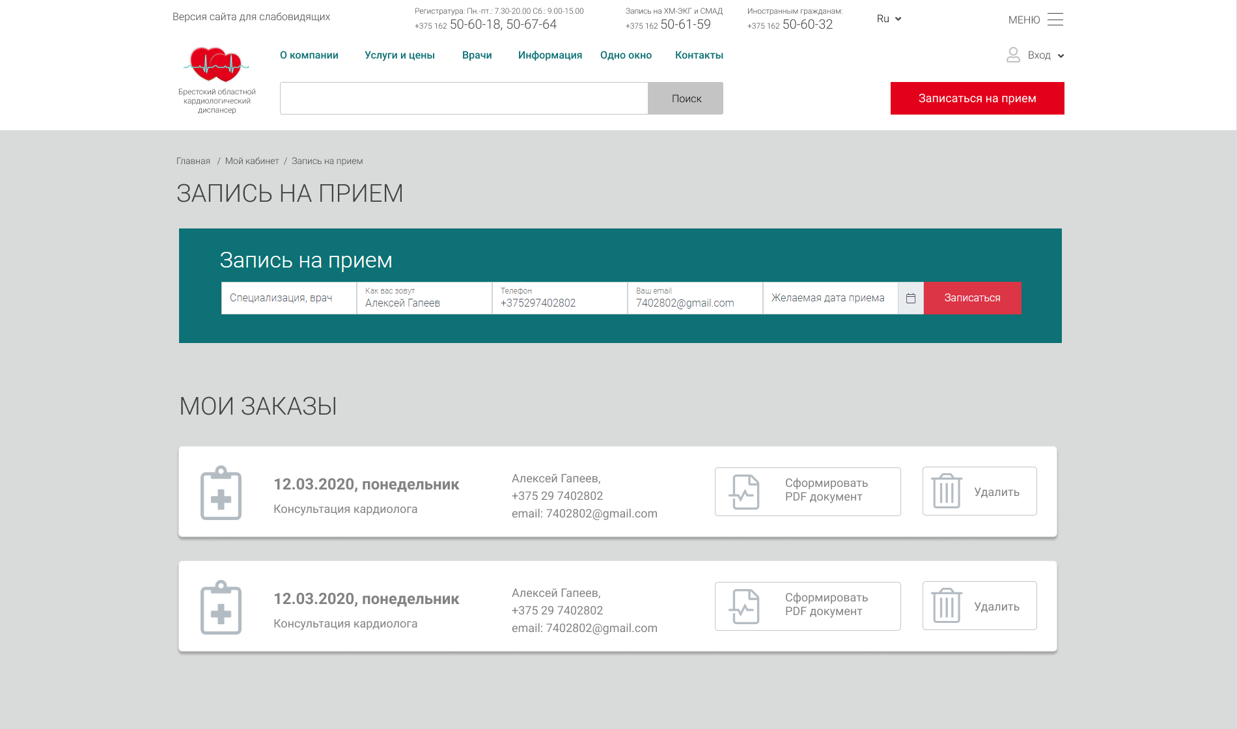The width and height of the screenshot is (1237, 729).
Task: Click foreign citizens phone 50-60-32
Action: tap(807, 25)
